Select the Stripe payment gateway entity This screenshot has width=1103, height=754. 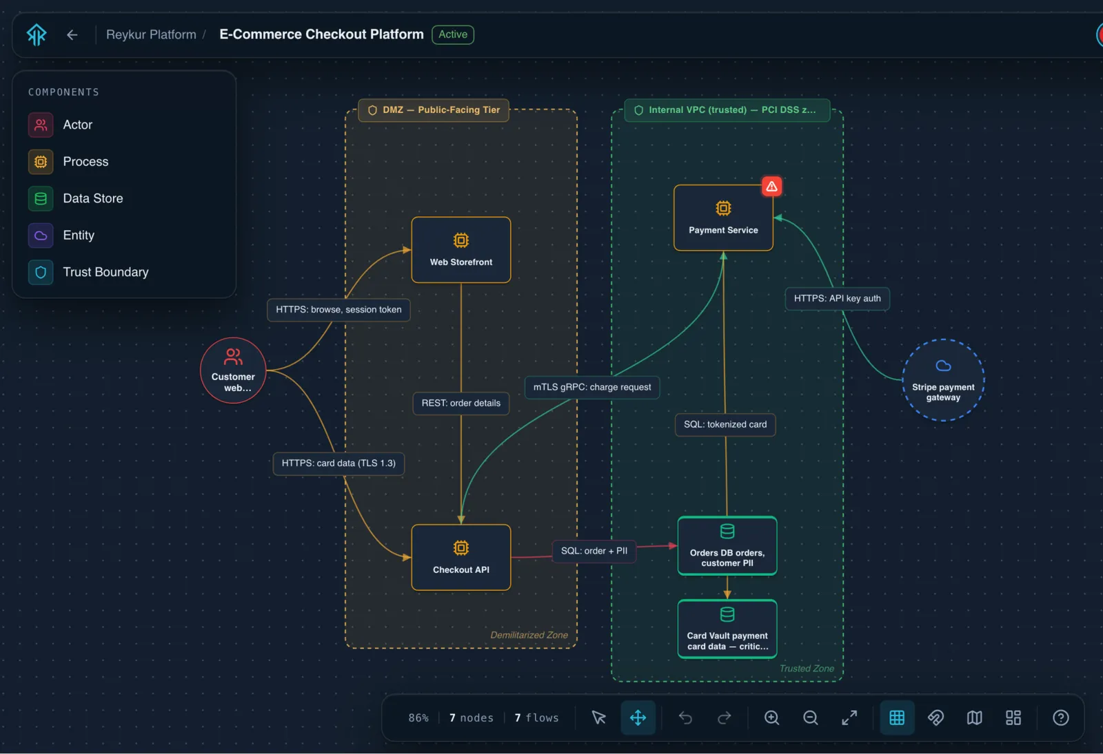[x=943, y=380]
